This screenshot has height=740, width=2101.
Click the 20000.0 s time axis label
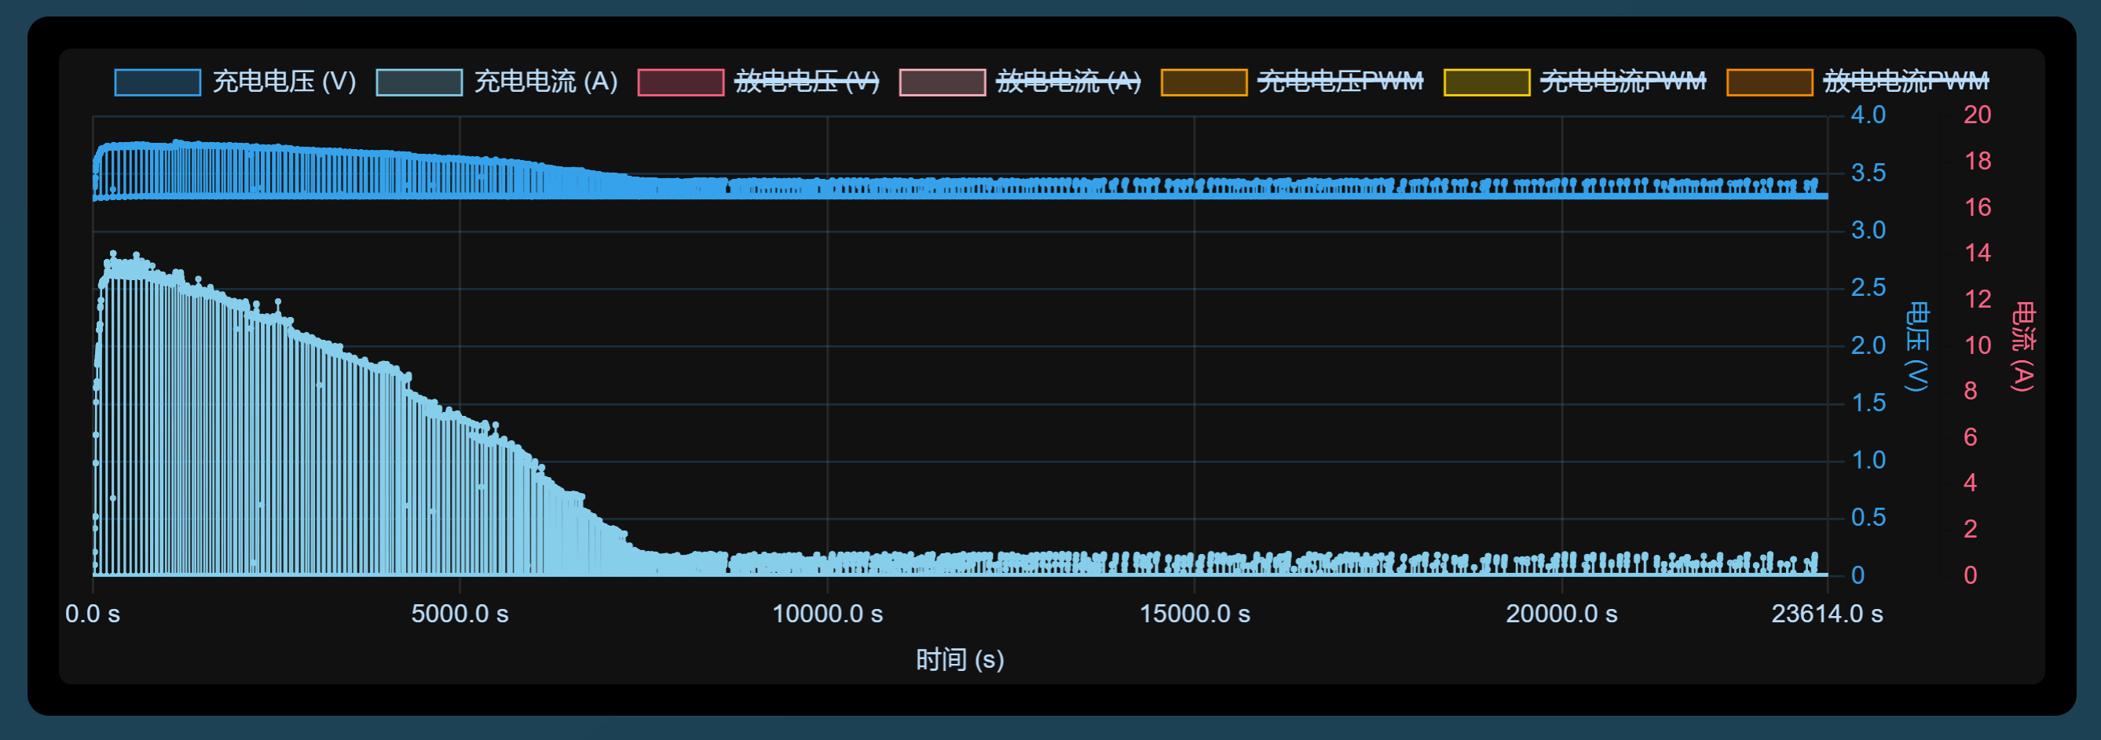click(1562, 614)
